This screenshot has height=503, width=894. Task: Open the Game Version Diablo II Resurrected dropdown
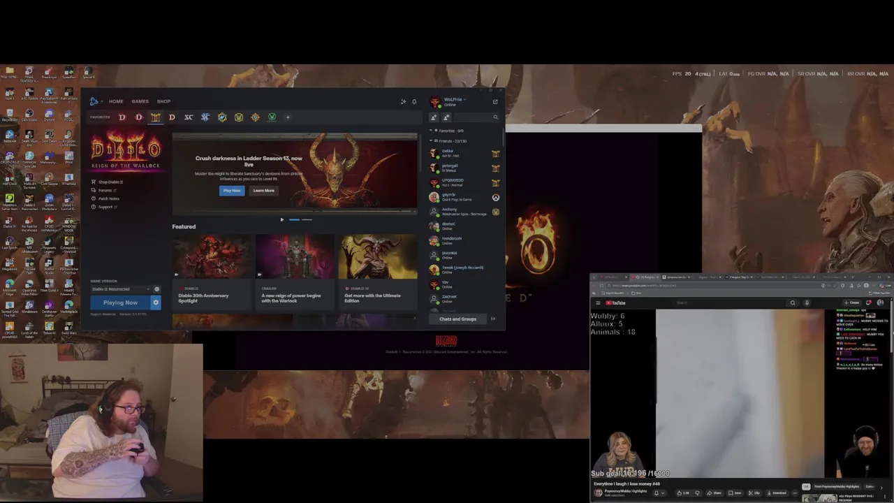click(x=120, y=289)
